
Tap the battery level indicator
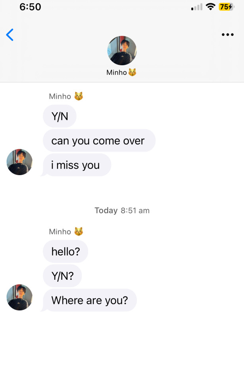click(x=226, y=7)
